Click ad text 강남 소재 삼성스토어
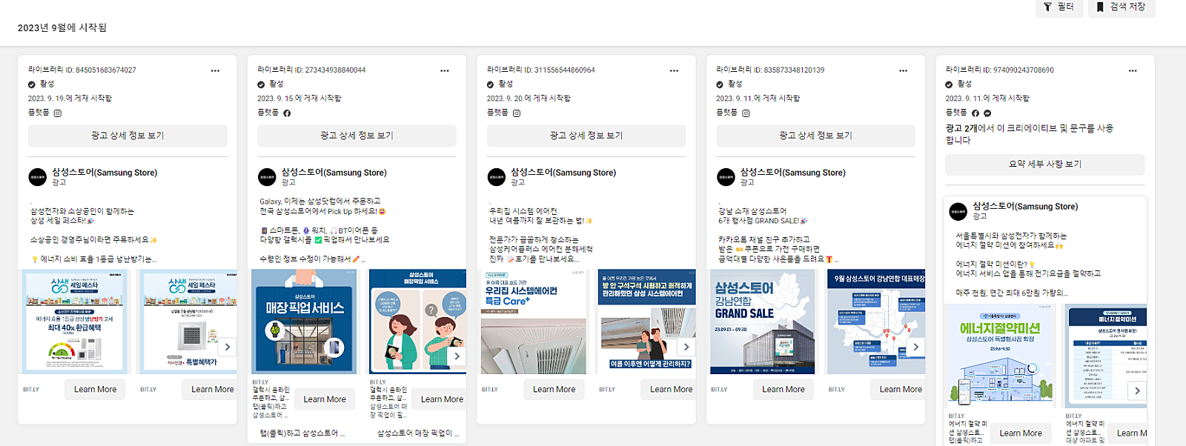This screenshot has height=446, width=1186. pyautogui.click(x=752, y=211)
